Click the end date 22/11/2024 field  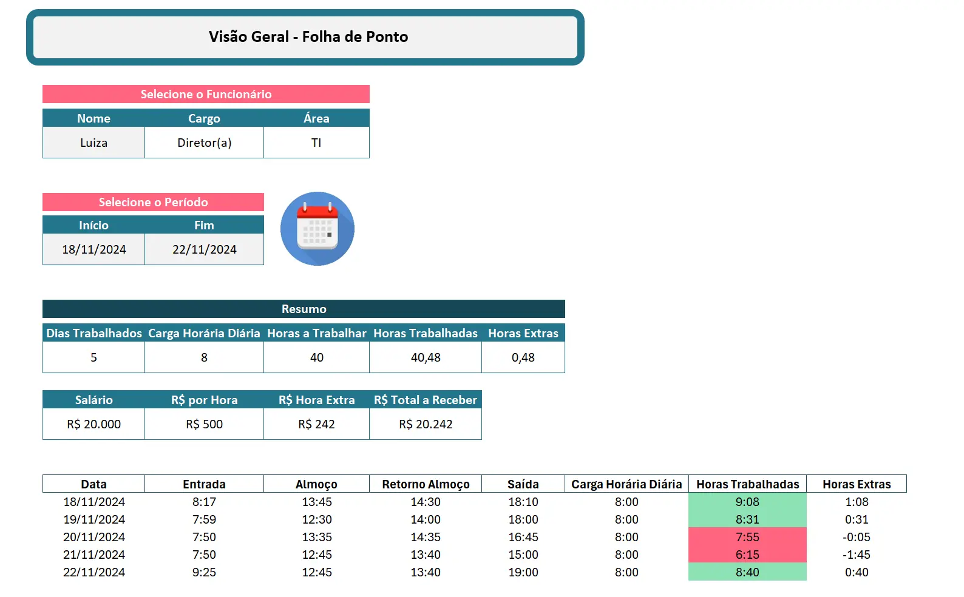click(x=204, y=249)
